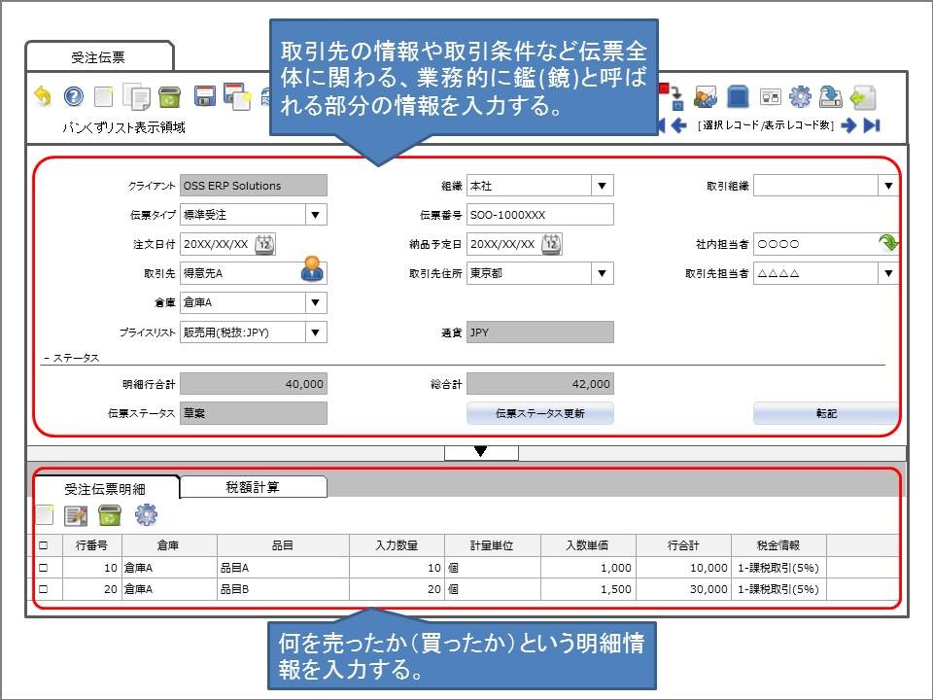Open the top toolbar gear settings icon

(800, 97)
